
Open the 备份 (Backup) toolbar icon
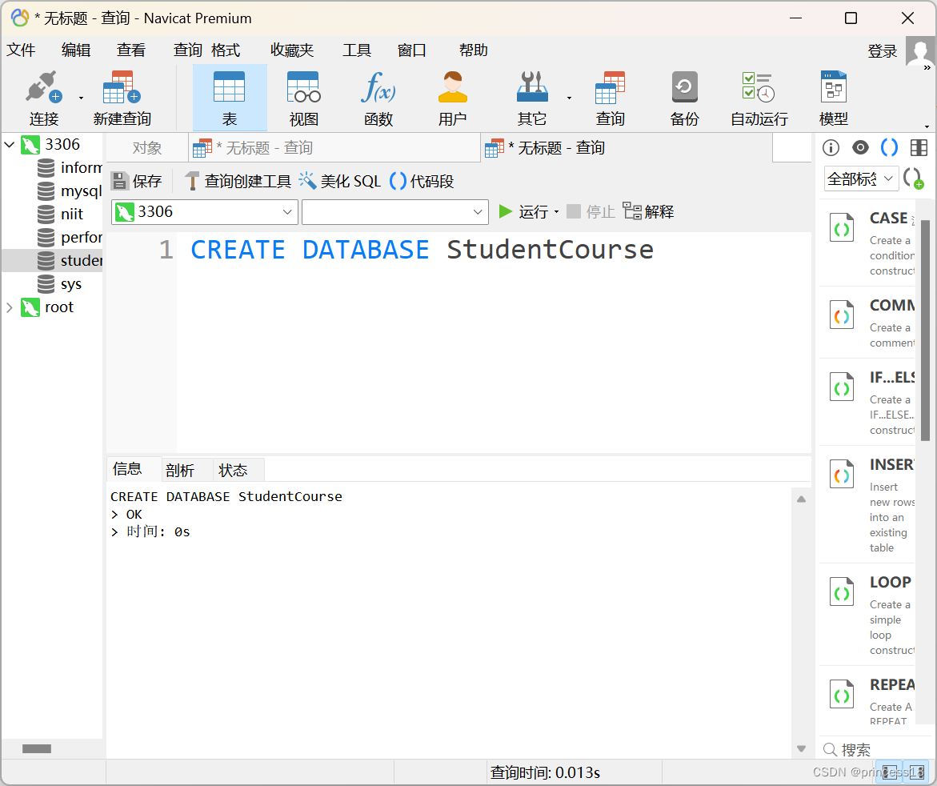click(x=684, y=96)
